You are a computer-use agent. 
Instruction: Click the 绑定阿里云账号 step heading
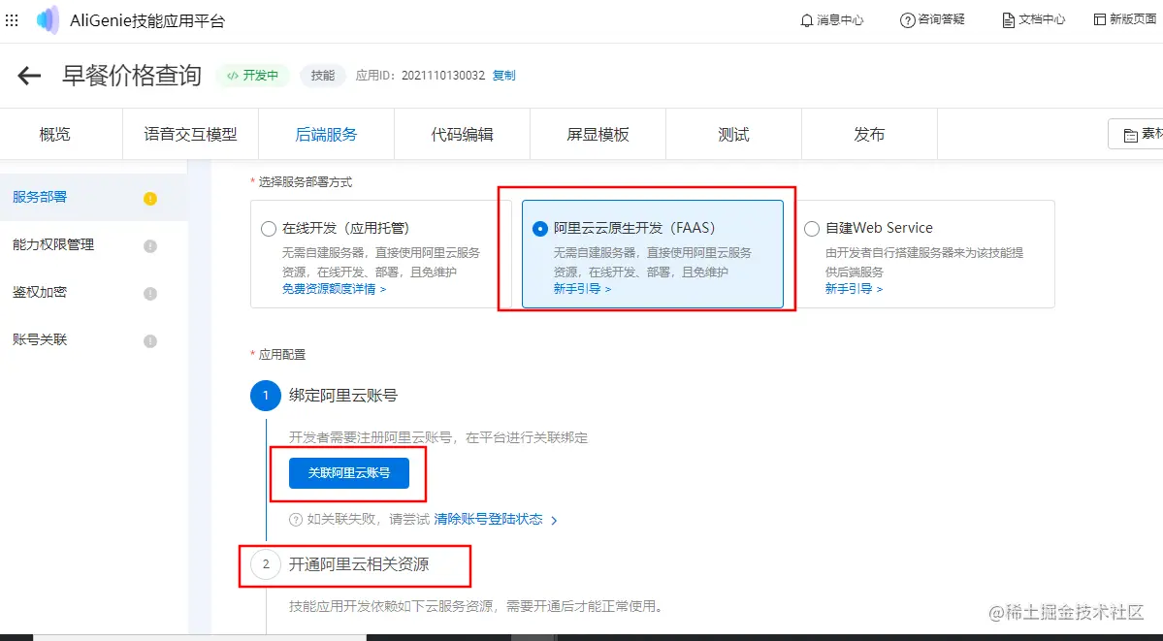(342, 396)
